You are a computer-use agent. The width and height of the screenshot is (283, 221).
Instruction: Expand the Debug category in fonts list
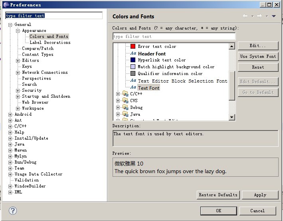tap(118, 108)
